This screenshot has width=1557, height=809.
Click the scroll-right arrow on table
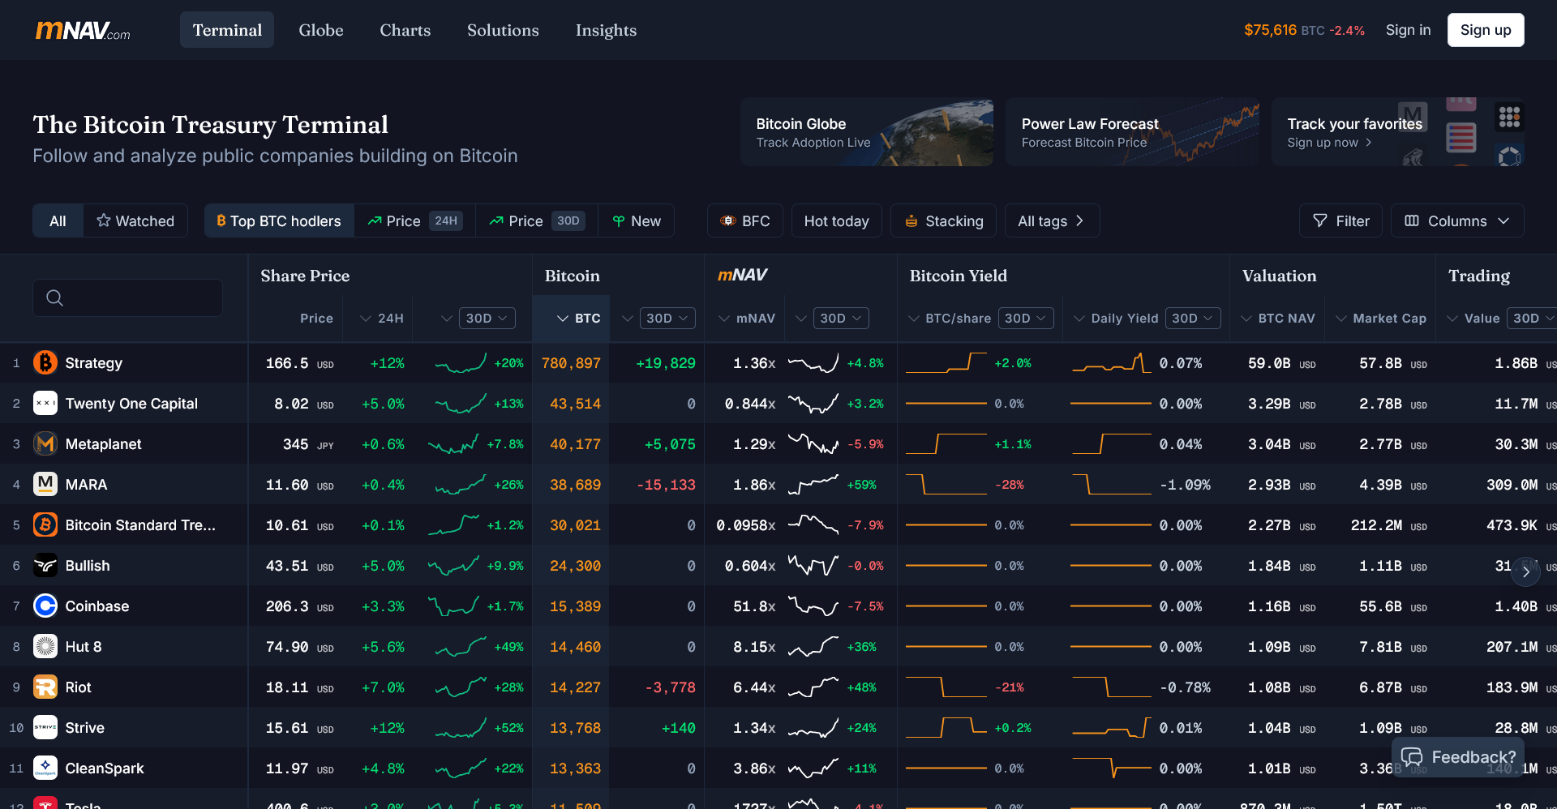(1525, 571)
